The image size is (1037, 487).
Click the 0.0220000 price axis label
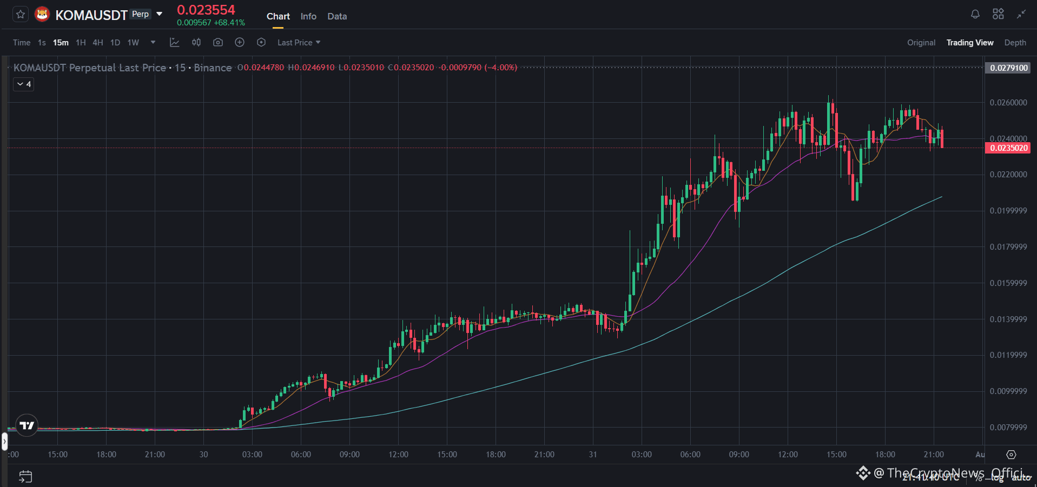coord(1008,175)
